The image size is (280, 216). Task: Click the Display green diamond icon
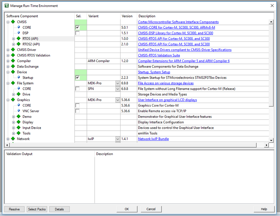18,122
